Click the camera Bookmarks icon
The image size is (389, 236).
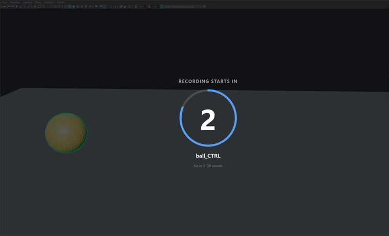click(x=16, y=7)
